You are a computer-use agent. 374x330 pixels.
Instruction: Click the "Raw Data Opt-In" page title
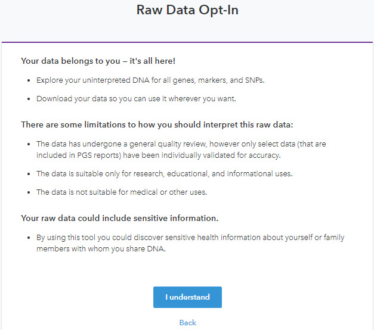coord(187,11)
